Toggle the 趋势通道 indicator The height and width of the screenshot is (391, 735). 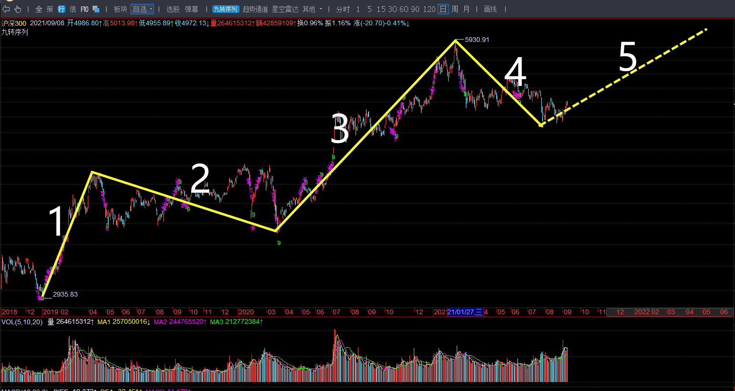tap(255, 9)
